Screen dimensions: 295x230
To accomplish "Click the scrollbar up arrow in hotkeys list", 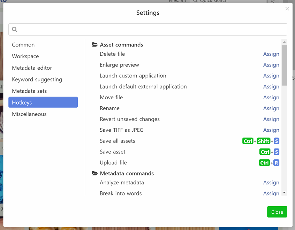I will (284, 42).
